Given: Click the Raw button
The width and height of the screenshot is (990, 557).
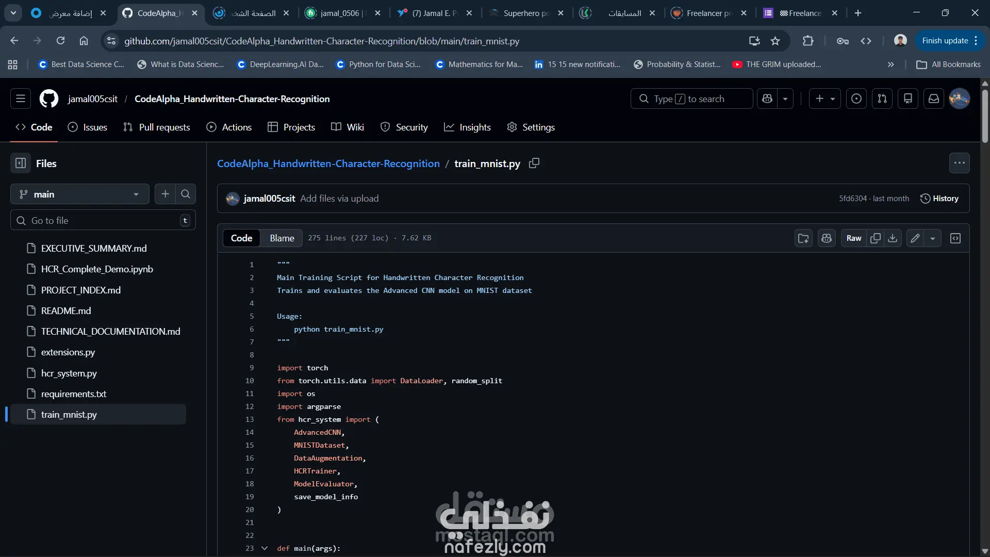Looking at the screenshot, I should pyautogui.click(x=853, y=238).
